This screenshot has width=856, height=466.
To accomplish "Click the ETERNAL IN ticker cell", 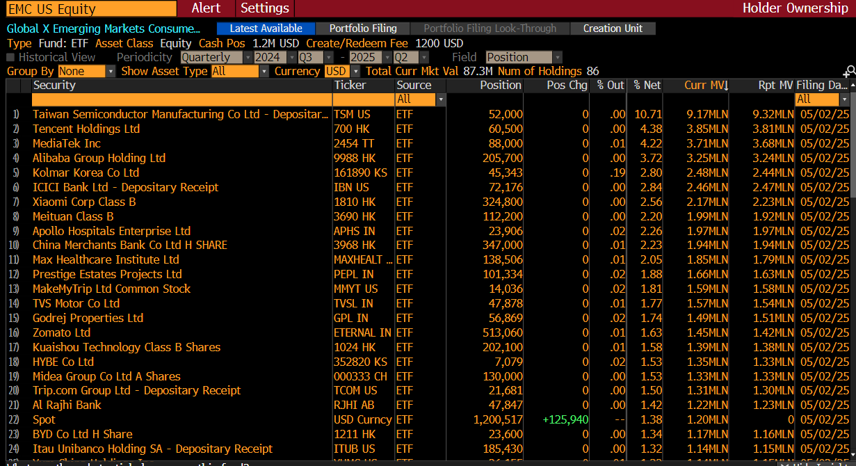I will tap(362, 332).
